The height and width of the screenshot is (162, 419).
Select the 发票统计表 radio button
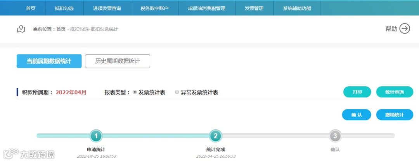pos(135,92)
